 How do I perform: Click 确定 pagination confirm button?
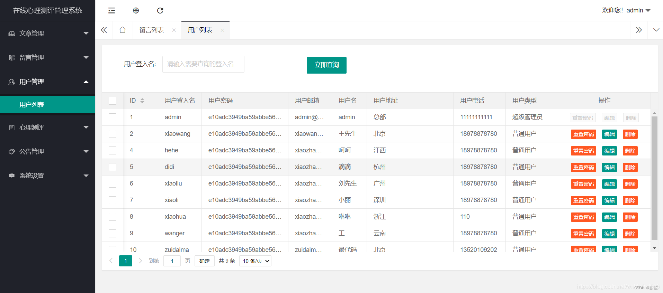click(x=205, y=261)
